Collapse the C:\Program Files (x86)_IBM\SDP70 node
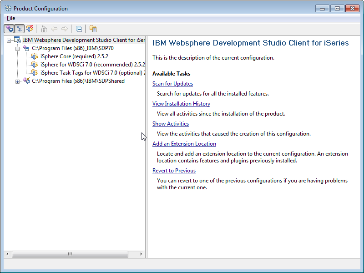The width and height of the screenshot is (364, 273). (x=17, y=49)
